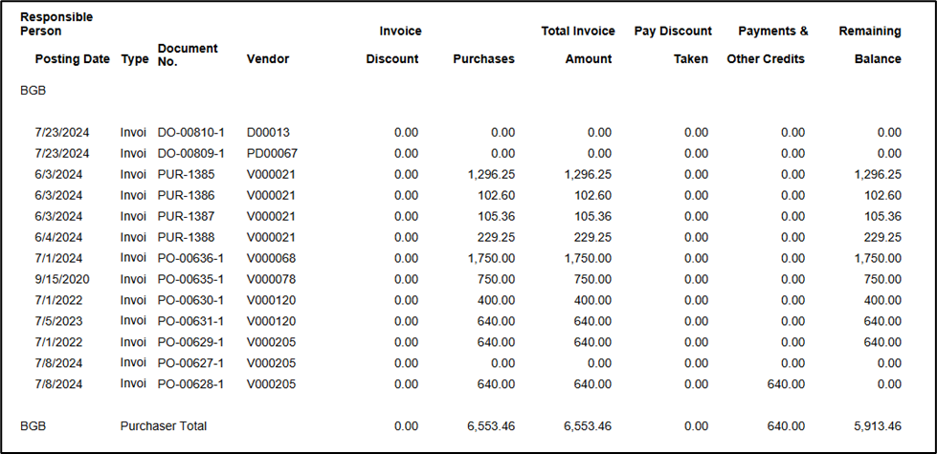Click document number PO-00629-1
937x454 pixels.
tap(190, 342)
